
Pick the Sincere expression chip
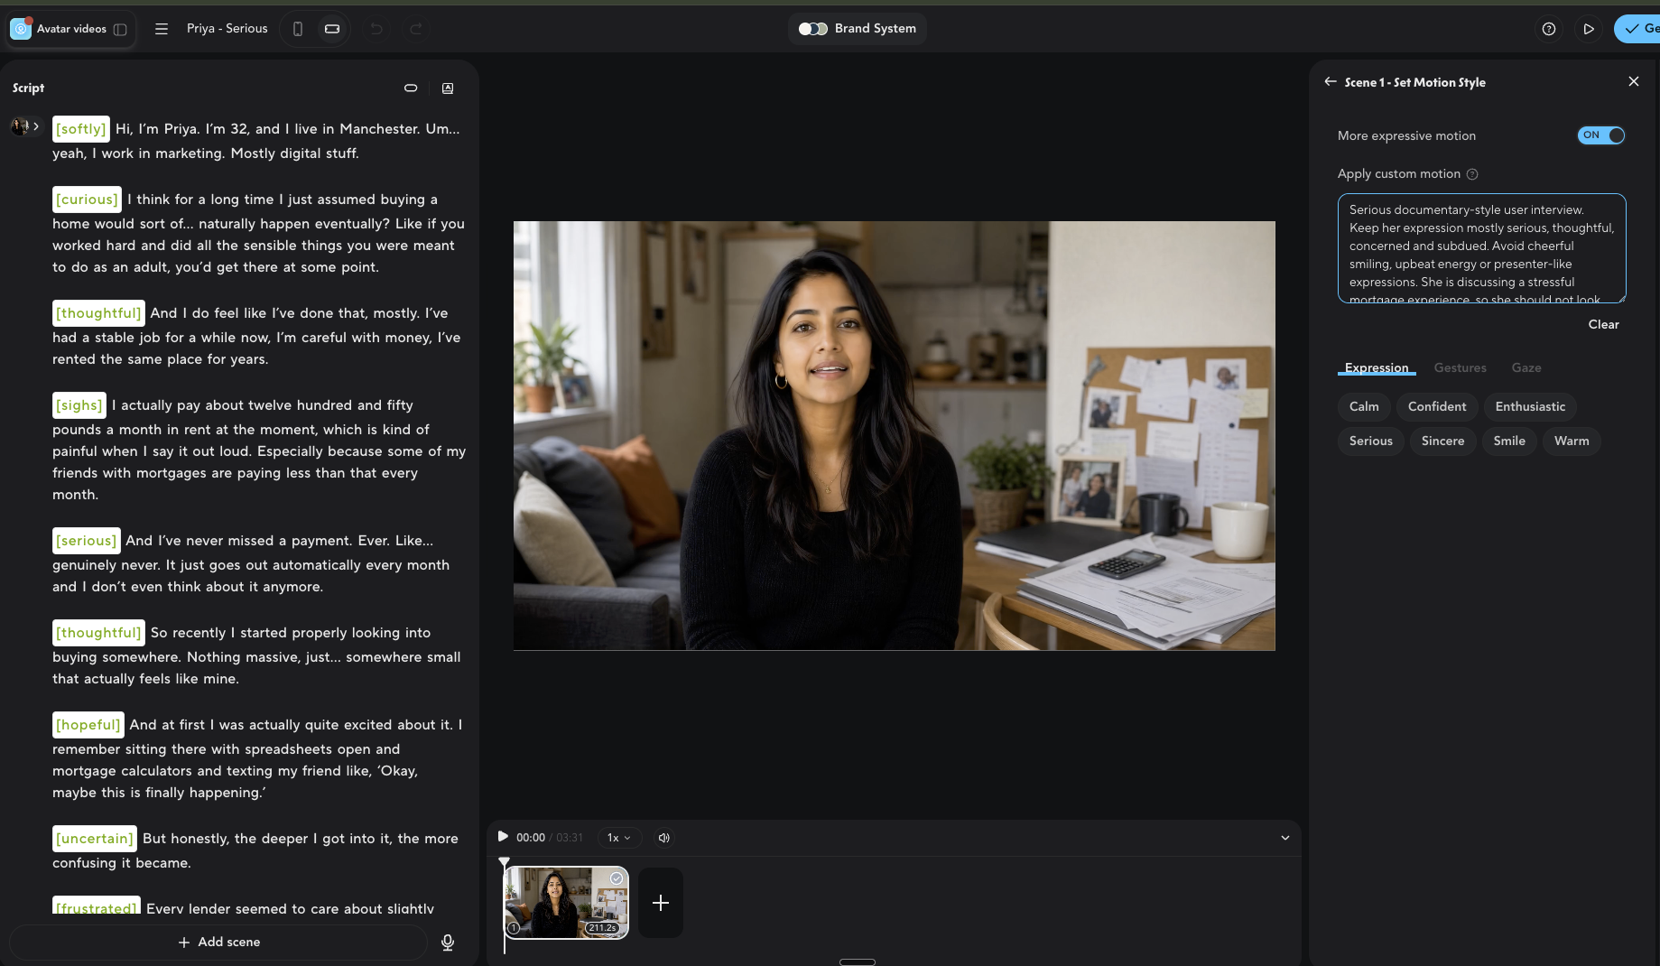1443,441
